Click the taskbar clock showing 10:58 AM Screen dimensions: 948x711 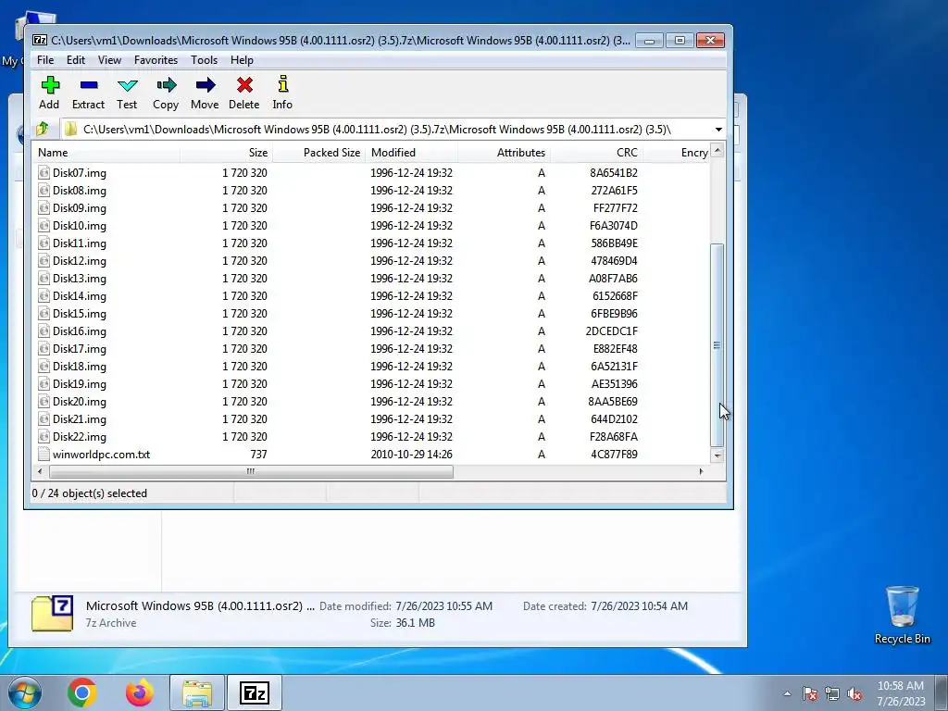(901, 693)
